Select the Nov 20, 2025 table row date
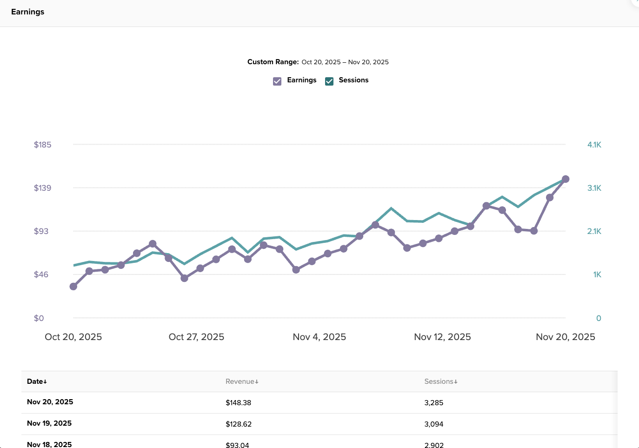639x448 pixels. [x=50, y=402]
